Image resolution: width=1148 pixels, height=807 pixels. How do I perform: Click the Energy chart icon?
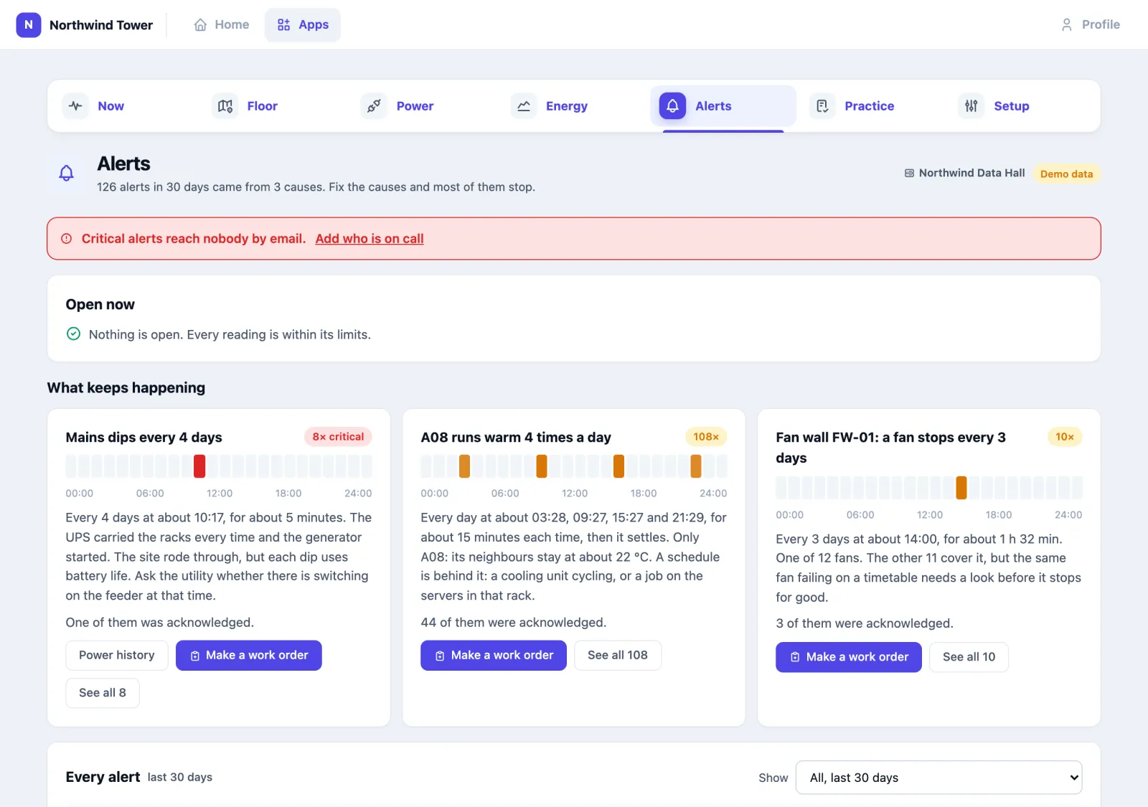524,106
